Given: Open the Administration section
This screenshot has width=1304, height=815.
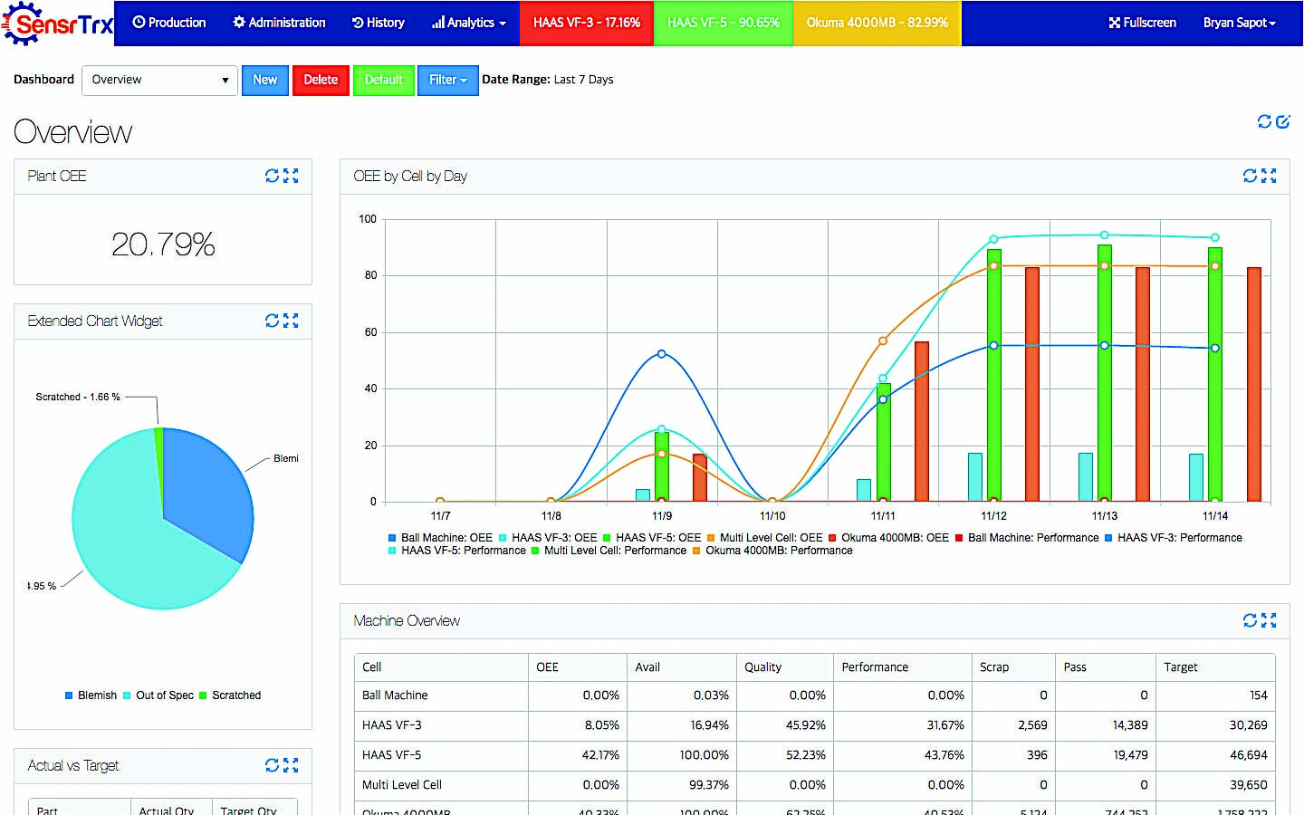Looking at the screenshot, I should (x=279, y=23).
